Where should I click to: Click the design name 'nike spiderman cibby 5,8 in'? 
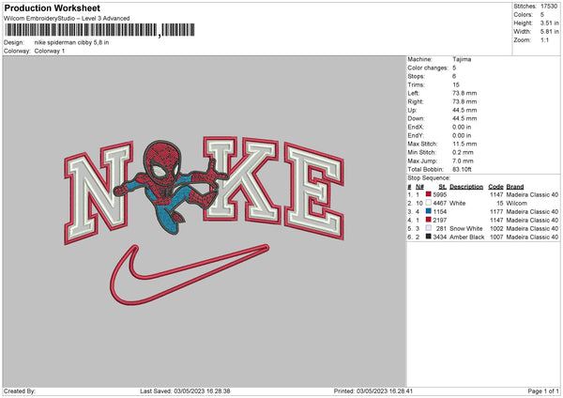point(72,42)
